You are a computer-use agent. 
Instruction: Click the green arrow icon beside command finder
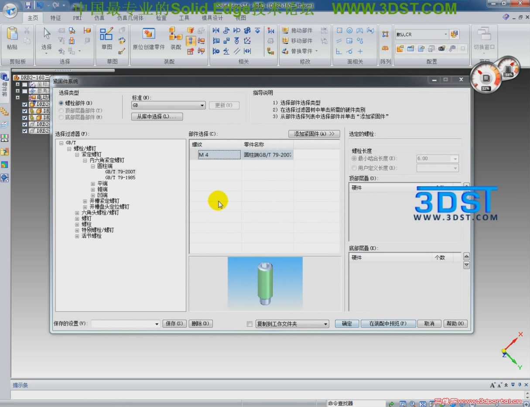coord(392,404)
